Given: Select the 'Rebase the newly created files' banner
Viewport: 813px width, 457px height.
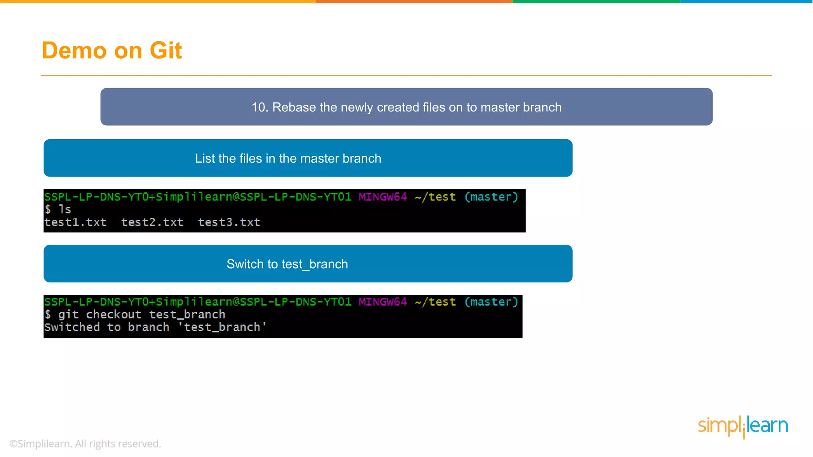Looking at the screenshot, I should click(406, 107).
